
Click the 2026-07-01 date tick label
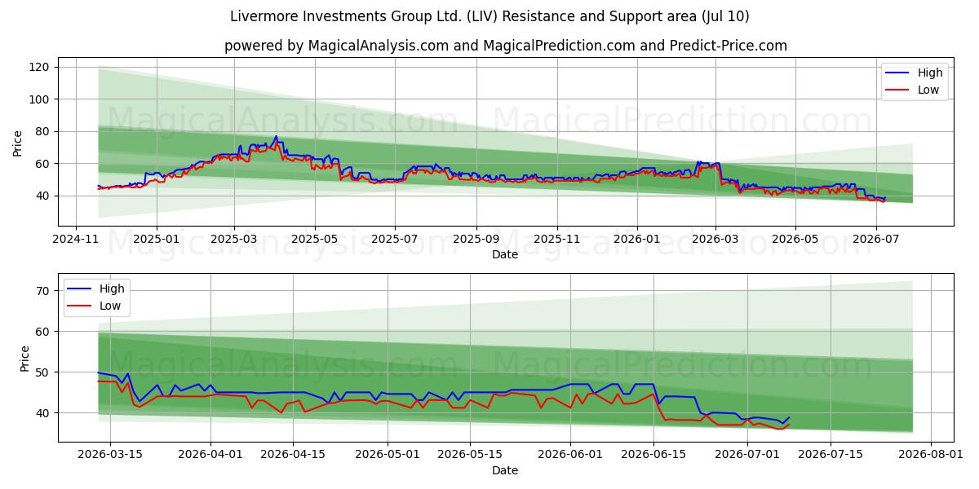pos(747,455)
